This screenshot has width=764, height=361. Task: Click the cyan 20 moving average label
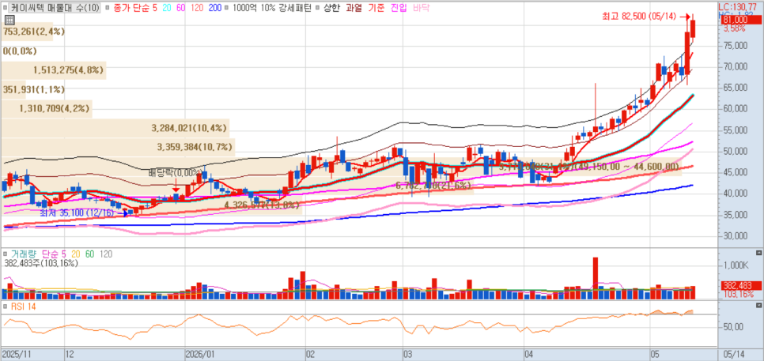coord(168,8)
